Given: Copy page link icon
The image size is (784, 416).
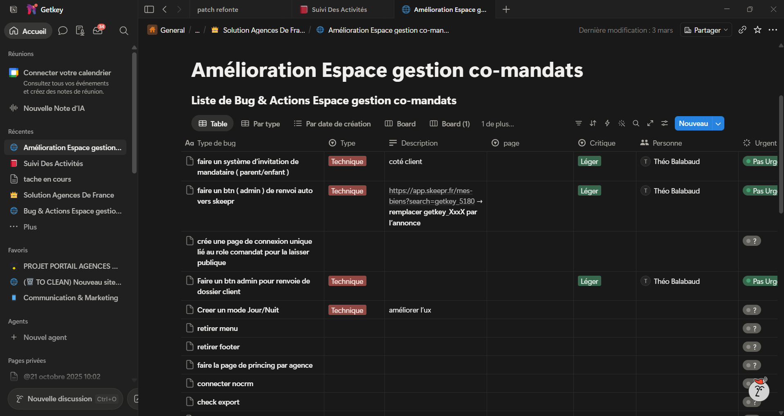Looking at the screenshot, I should point(742,30).
